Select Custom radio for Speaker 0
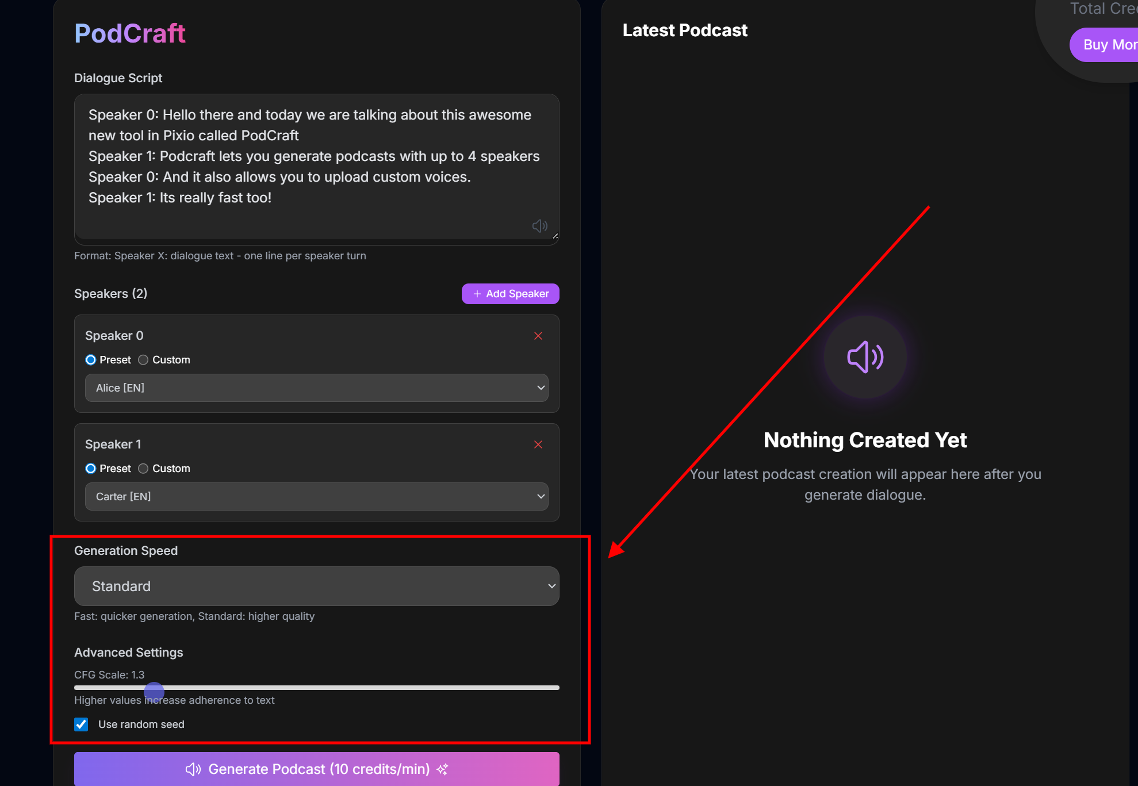1138x786 pixels. point(143,360)
